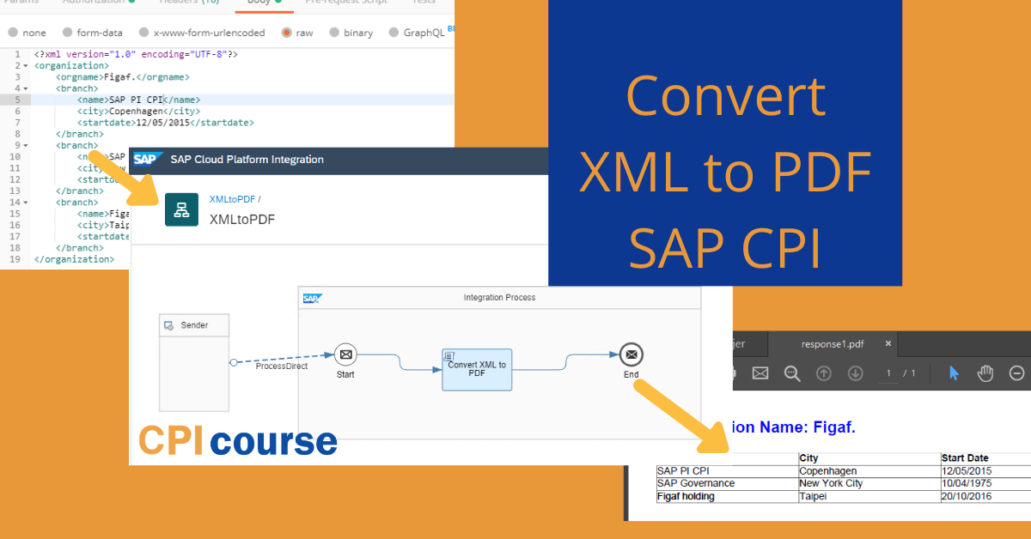Select the Convert XML to PDF flow step

point(477,369)
